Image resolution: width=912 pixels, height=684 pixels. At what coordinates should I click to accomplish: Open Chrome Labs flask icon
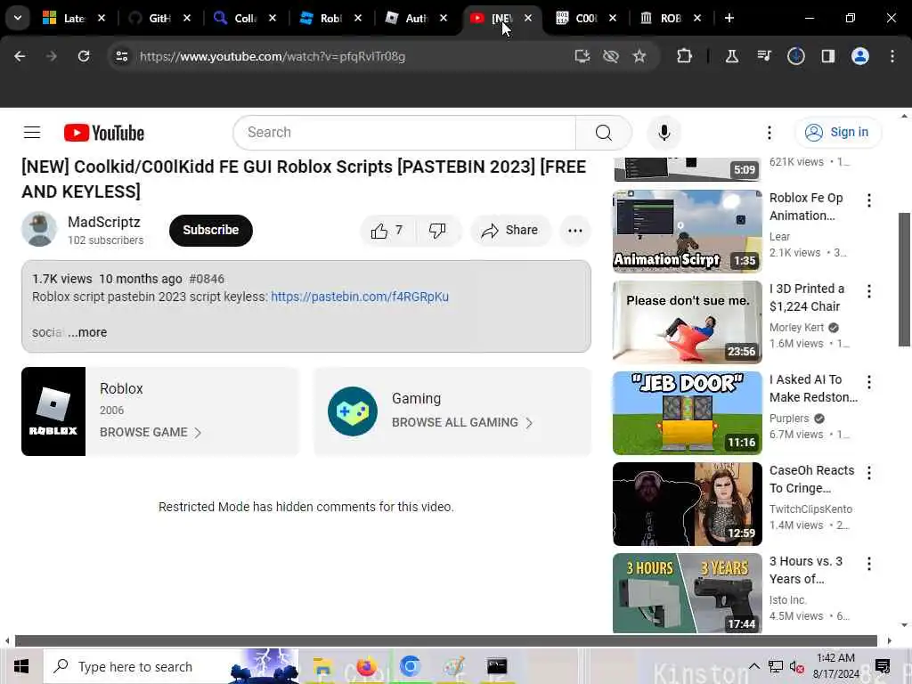click(732, 56)
